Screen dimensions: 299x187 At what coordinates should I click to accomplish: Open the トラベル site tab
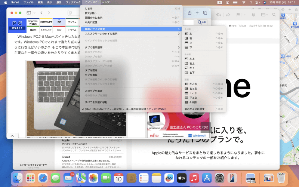[72, 30]
